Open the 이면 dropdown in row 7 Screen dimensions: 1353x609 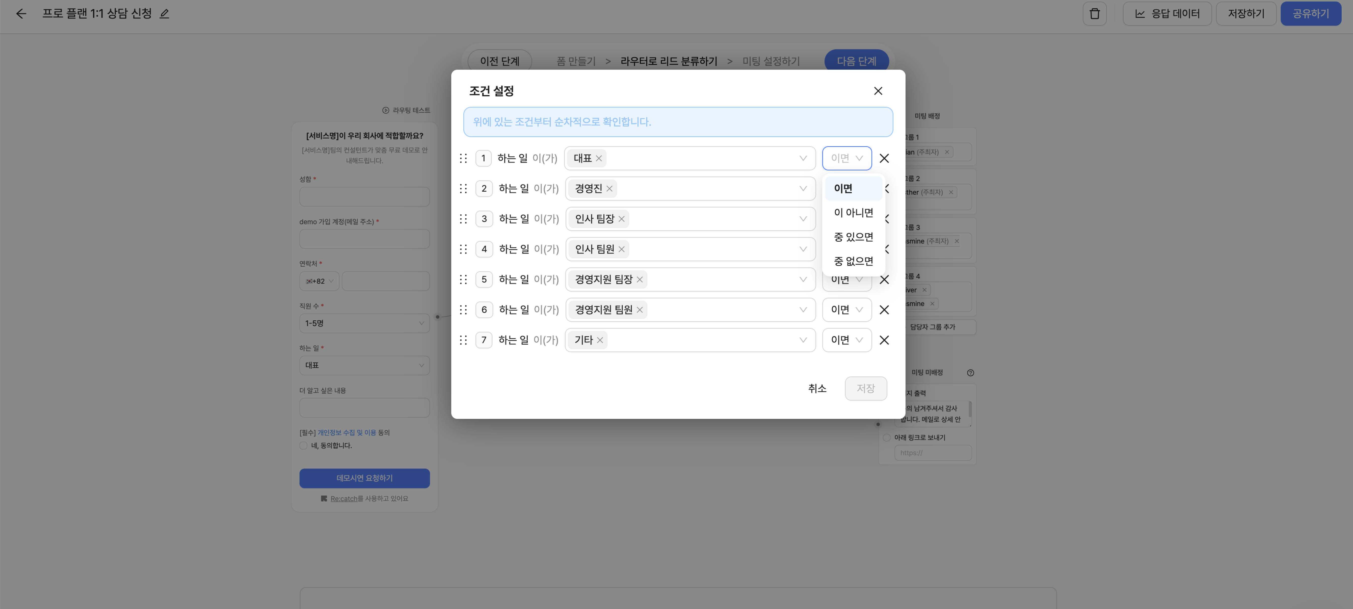(x=846, y=340)
